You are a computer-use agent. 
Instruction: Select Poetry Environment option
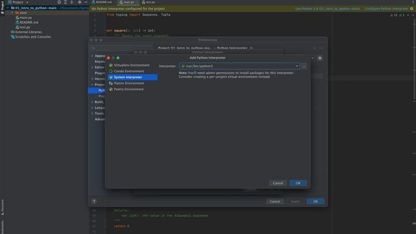point(129,90)
